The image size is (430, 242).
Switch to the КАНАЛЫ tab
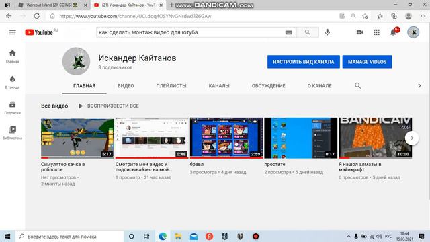[219, 86]
